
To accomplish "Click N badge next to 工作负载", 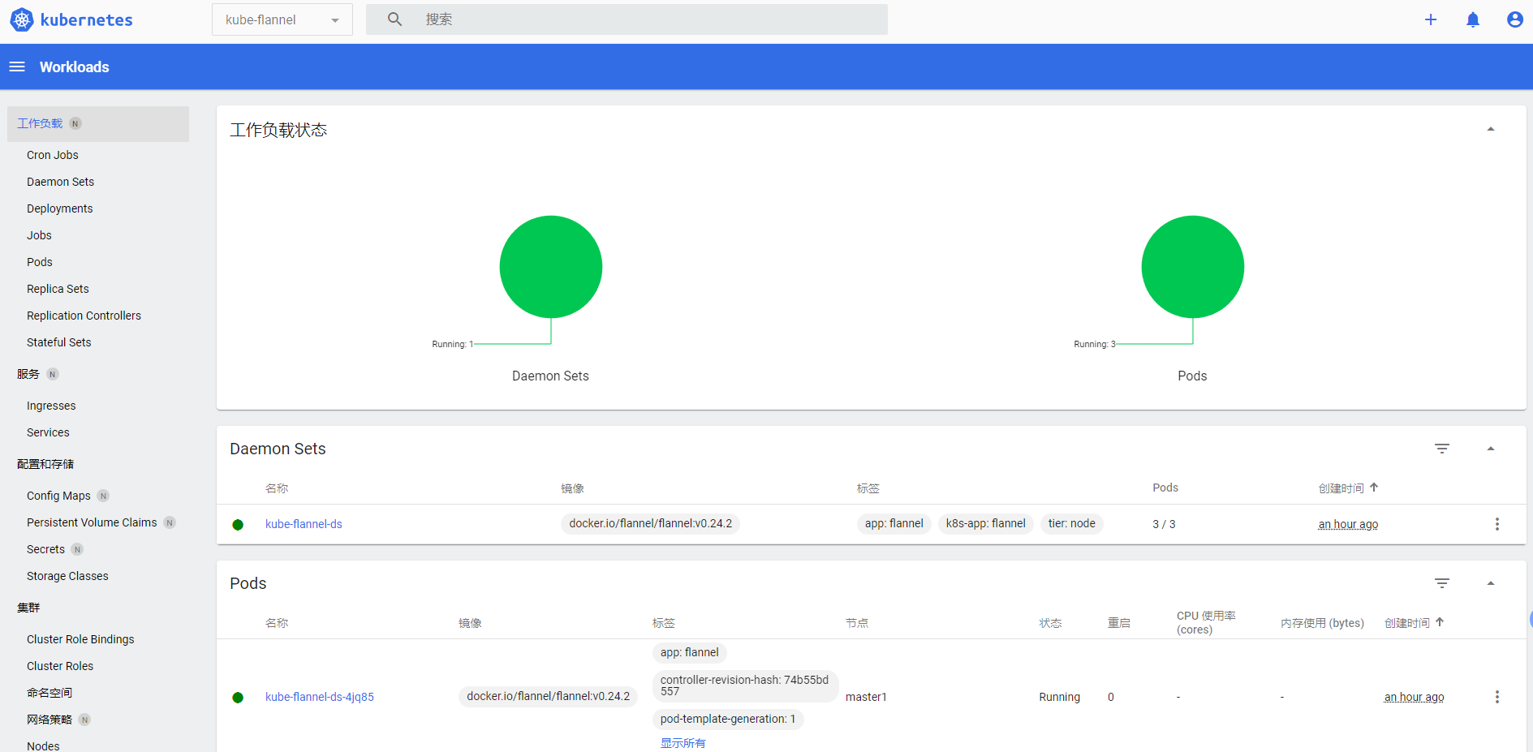I will [x=75, y=123].
